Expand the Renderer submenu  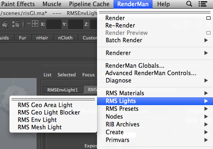(x=155, y=53)
